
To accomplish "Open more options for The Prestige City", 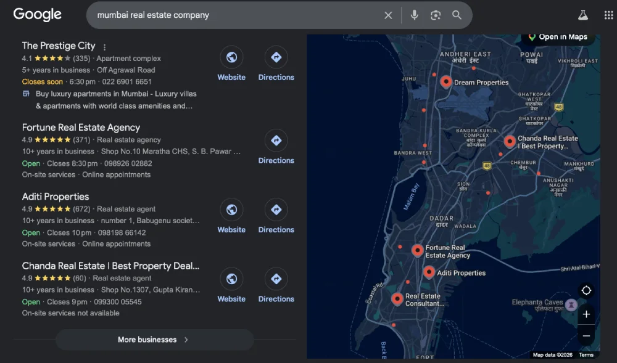I will pyautogui.click(x=104, y=47).
